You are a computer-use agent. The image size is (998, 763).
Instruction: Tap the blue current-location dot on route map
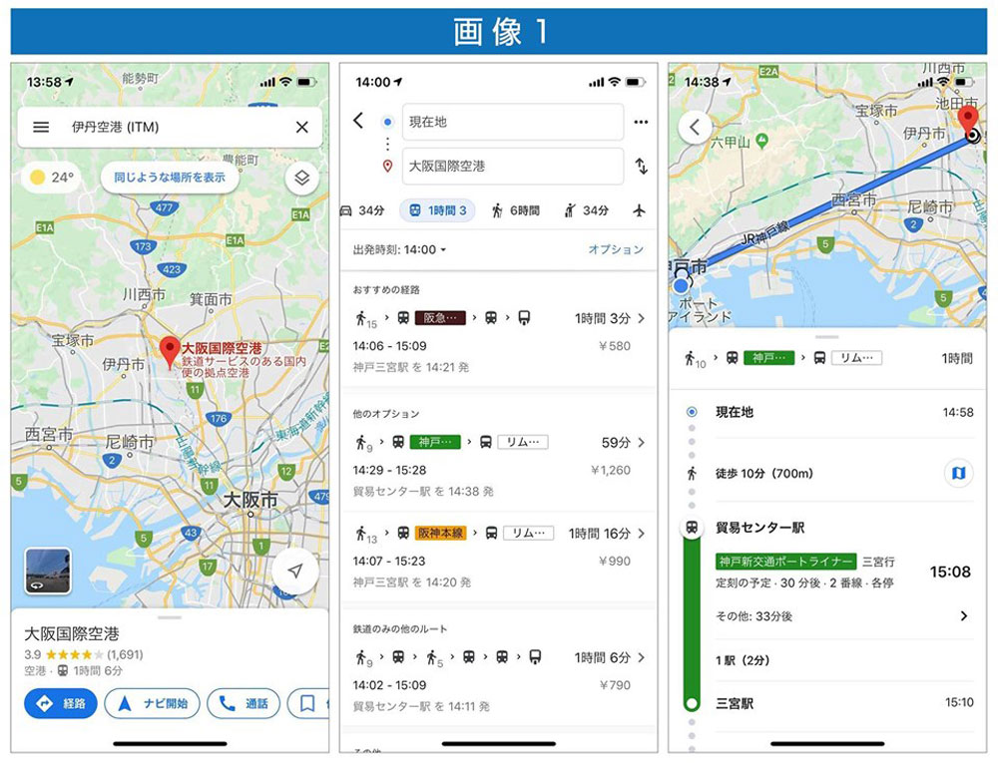pyautogui.click(x=681, y=285)
